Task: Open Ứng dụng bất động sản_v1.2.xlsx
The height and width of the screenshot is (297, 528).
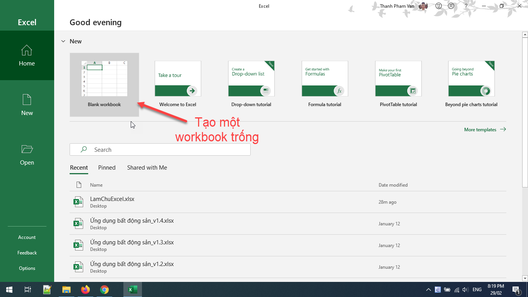Action: click(288, 267)
